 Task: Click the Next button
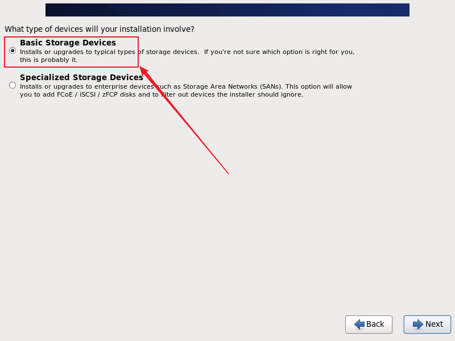[427, 324]
